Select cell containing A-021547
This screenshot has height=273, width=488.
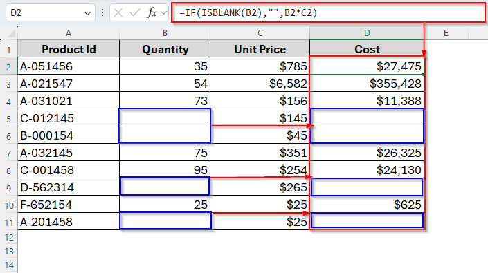click(x=69, y=84)
